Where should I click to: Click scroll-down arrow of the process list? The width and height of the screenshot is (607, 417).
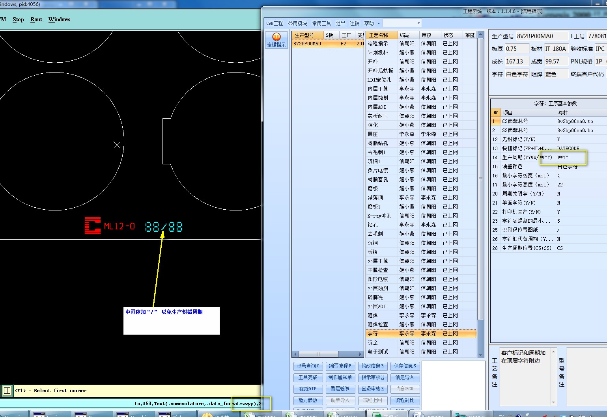[x=480, y=355]
